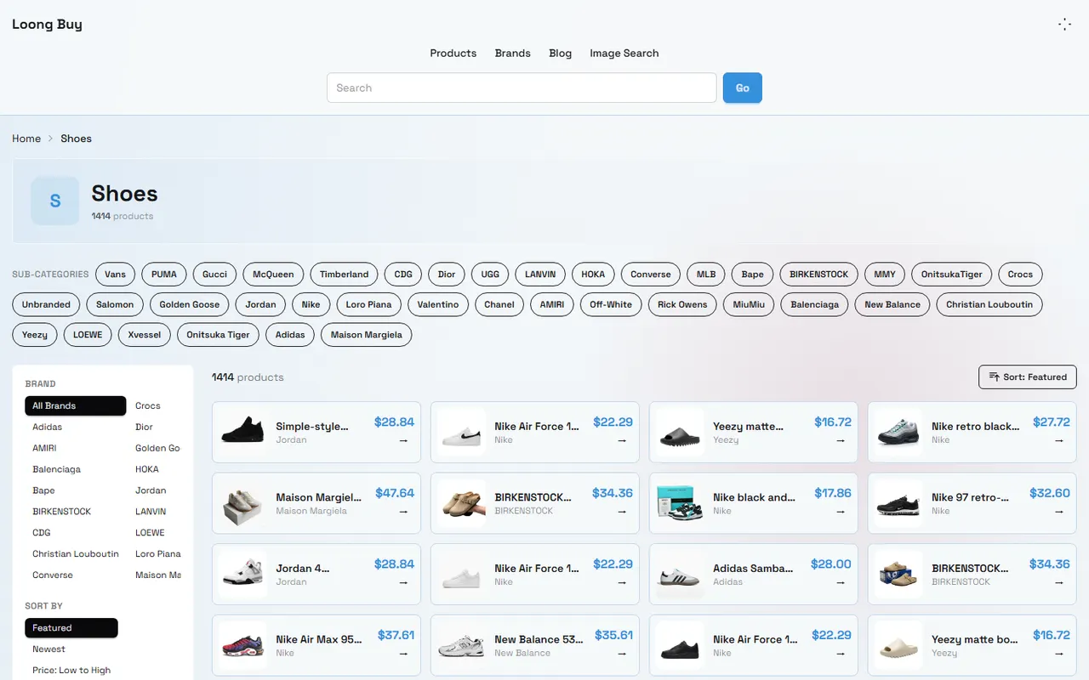1089x680 pixels.
Task: Open the Sort: Featured dropdown
Action: [1028, 377]
